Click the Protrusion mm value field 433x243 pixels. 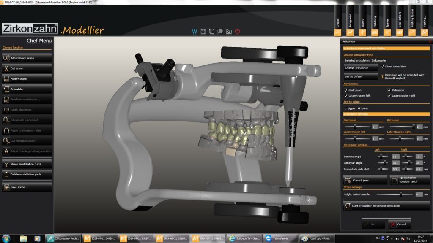coord(375,127)
